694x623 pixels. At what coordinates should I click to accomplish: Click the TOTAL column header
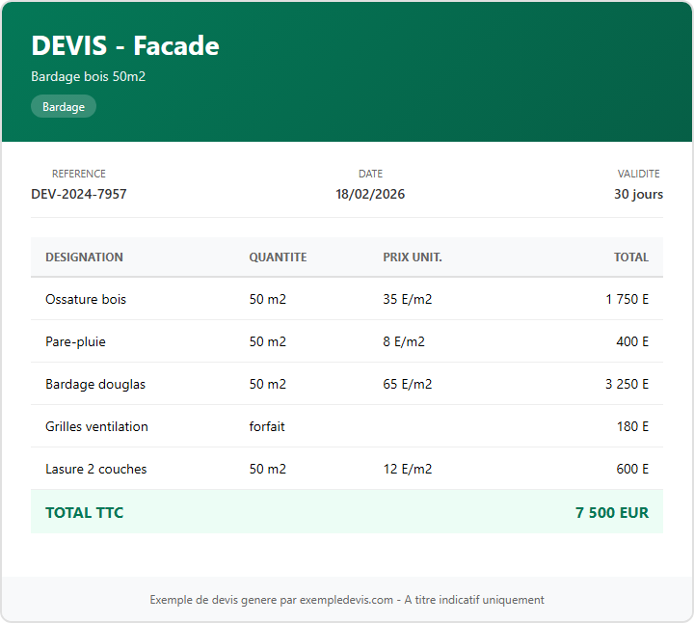[631, 257]
